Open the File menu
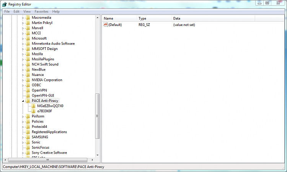This screenshot has height=172, width=287. coord(7,11)
